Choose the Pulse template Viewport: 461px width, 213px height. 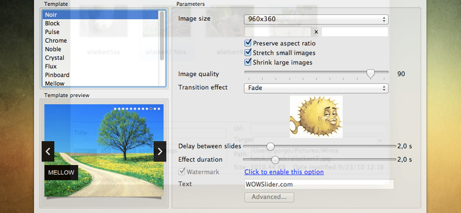(100, 32)
